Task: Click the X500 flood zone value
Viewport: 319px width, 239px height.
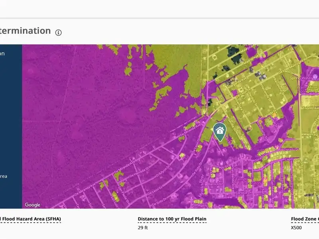Action: 296,228
